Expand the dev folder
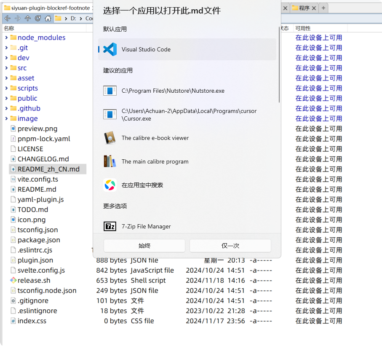 tap(6, 58)
